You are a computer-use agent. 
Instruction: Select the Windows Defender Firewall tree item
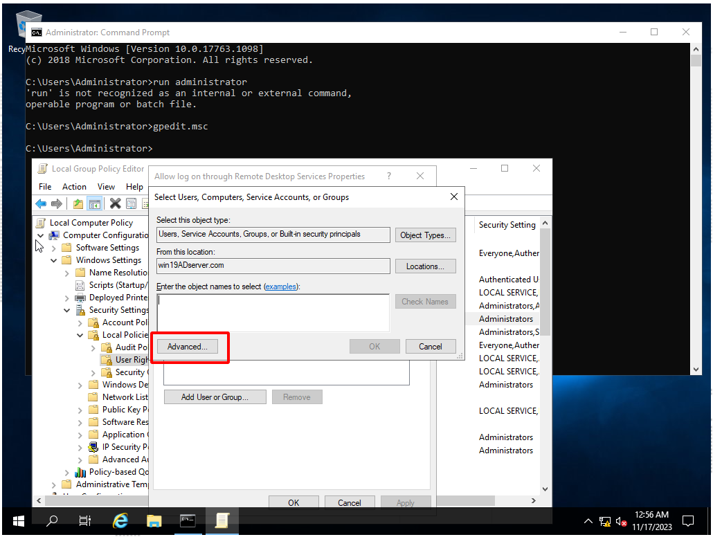pos(125,385)
